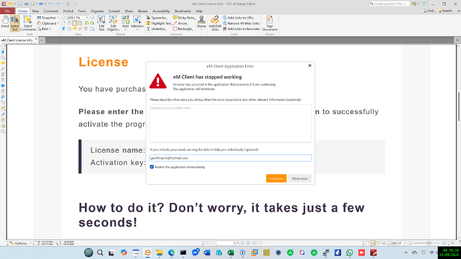The height and width of the screenshot is (259, 461).
Task: Expand the Stamp dropdown arrow
Action: click(x=201, y=29)
